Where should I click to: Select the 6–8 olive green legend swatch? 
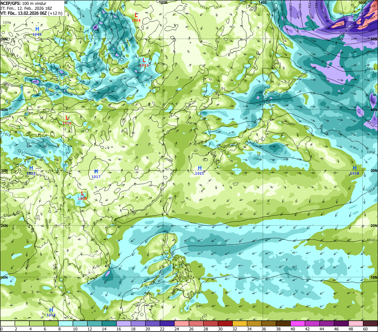click(x=51, y=324)
